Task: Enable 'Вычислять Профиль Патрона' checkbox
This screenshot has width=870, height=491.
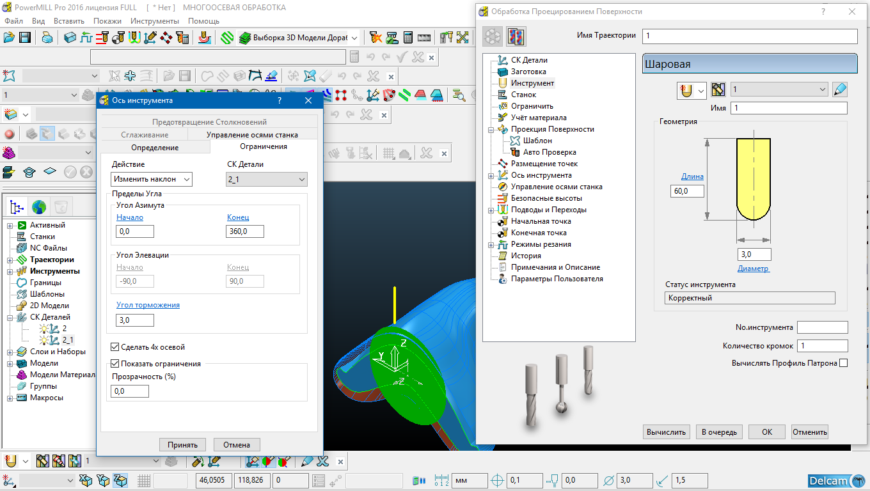Action: coord(843,363)
